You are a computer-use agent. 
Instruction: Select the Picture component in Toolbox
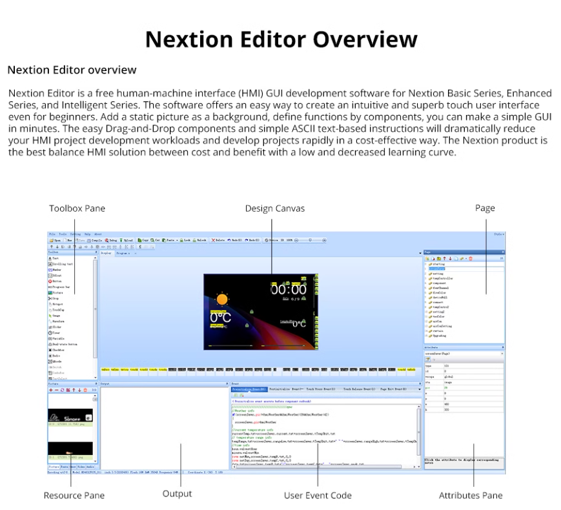(56, 292)
